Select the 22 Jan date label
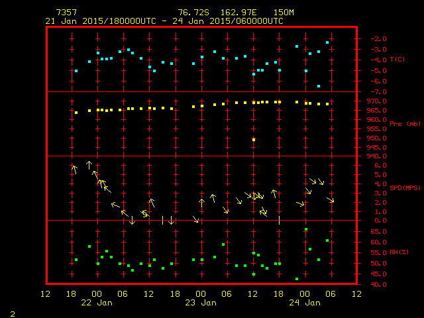Screen dimensions: 424x318 (x=96, y=303)
